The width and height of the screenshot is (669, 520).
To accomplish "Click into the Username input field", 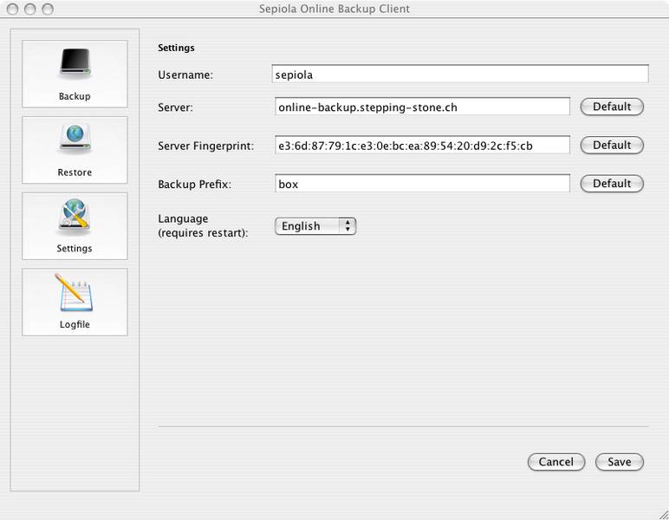I will [460, 75].
